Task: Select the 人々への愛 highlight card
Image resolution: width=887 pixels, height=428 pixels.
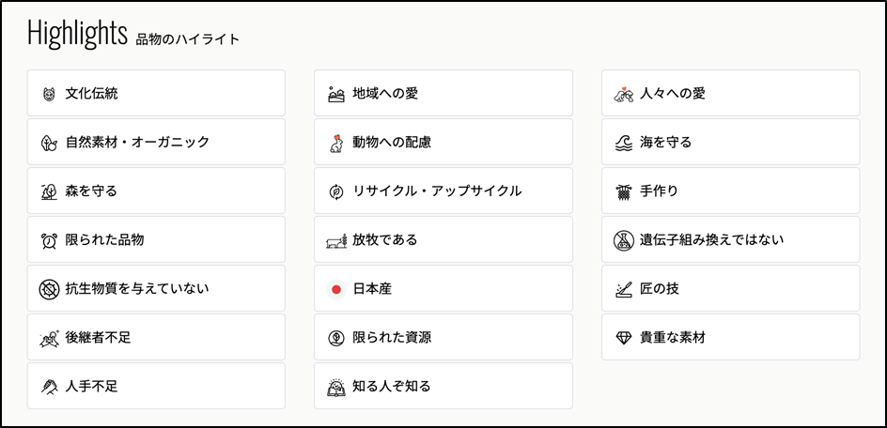Action: pyautogui.click(x=731, y=93)
